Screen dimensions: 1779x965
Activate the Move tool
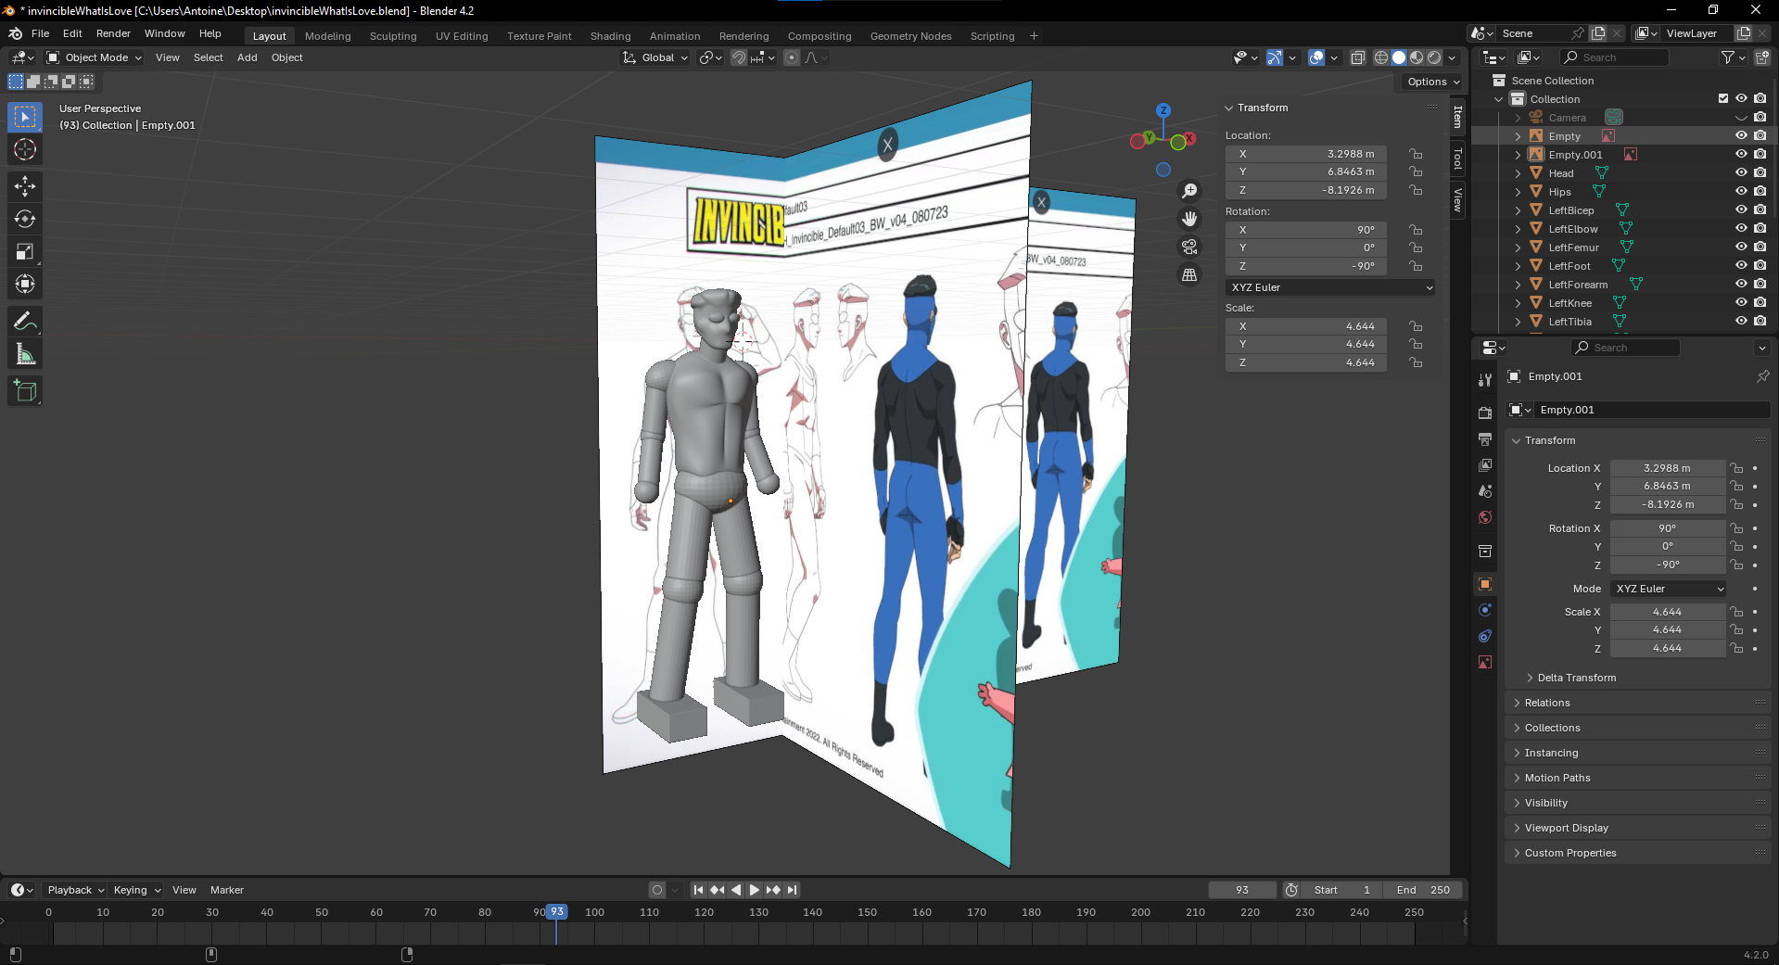click(x=25, y=186)
